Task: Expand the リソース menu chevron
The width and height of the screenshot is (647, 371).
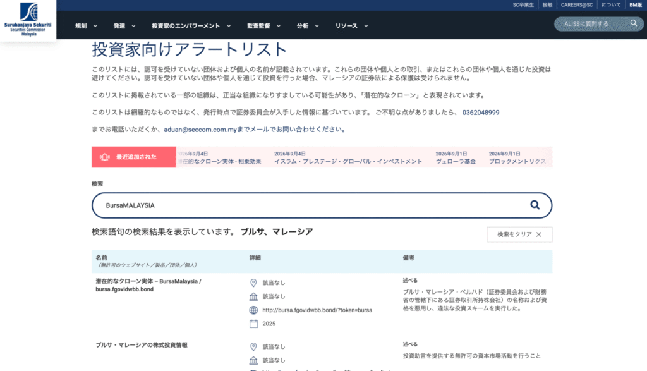Action: (366, 26)
